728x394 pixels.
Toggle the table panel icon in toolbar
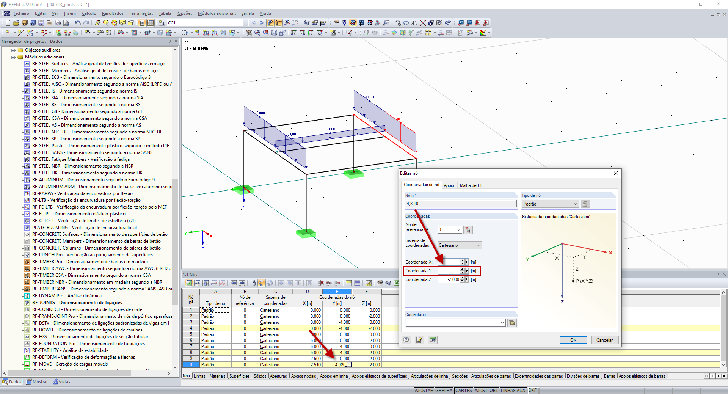pyautogui.click(x=151, y=23)
